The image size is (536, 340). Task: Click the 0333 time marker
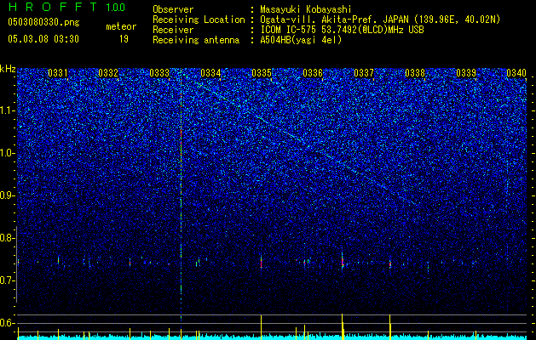pyautogui.click(x=159, y=73)
